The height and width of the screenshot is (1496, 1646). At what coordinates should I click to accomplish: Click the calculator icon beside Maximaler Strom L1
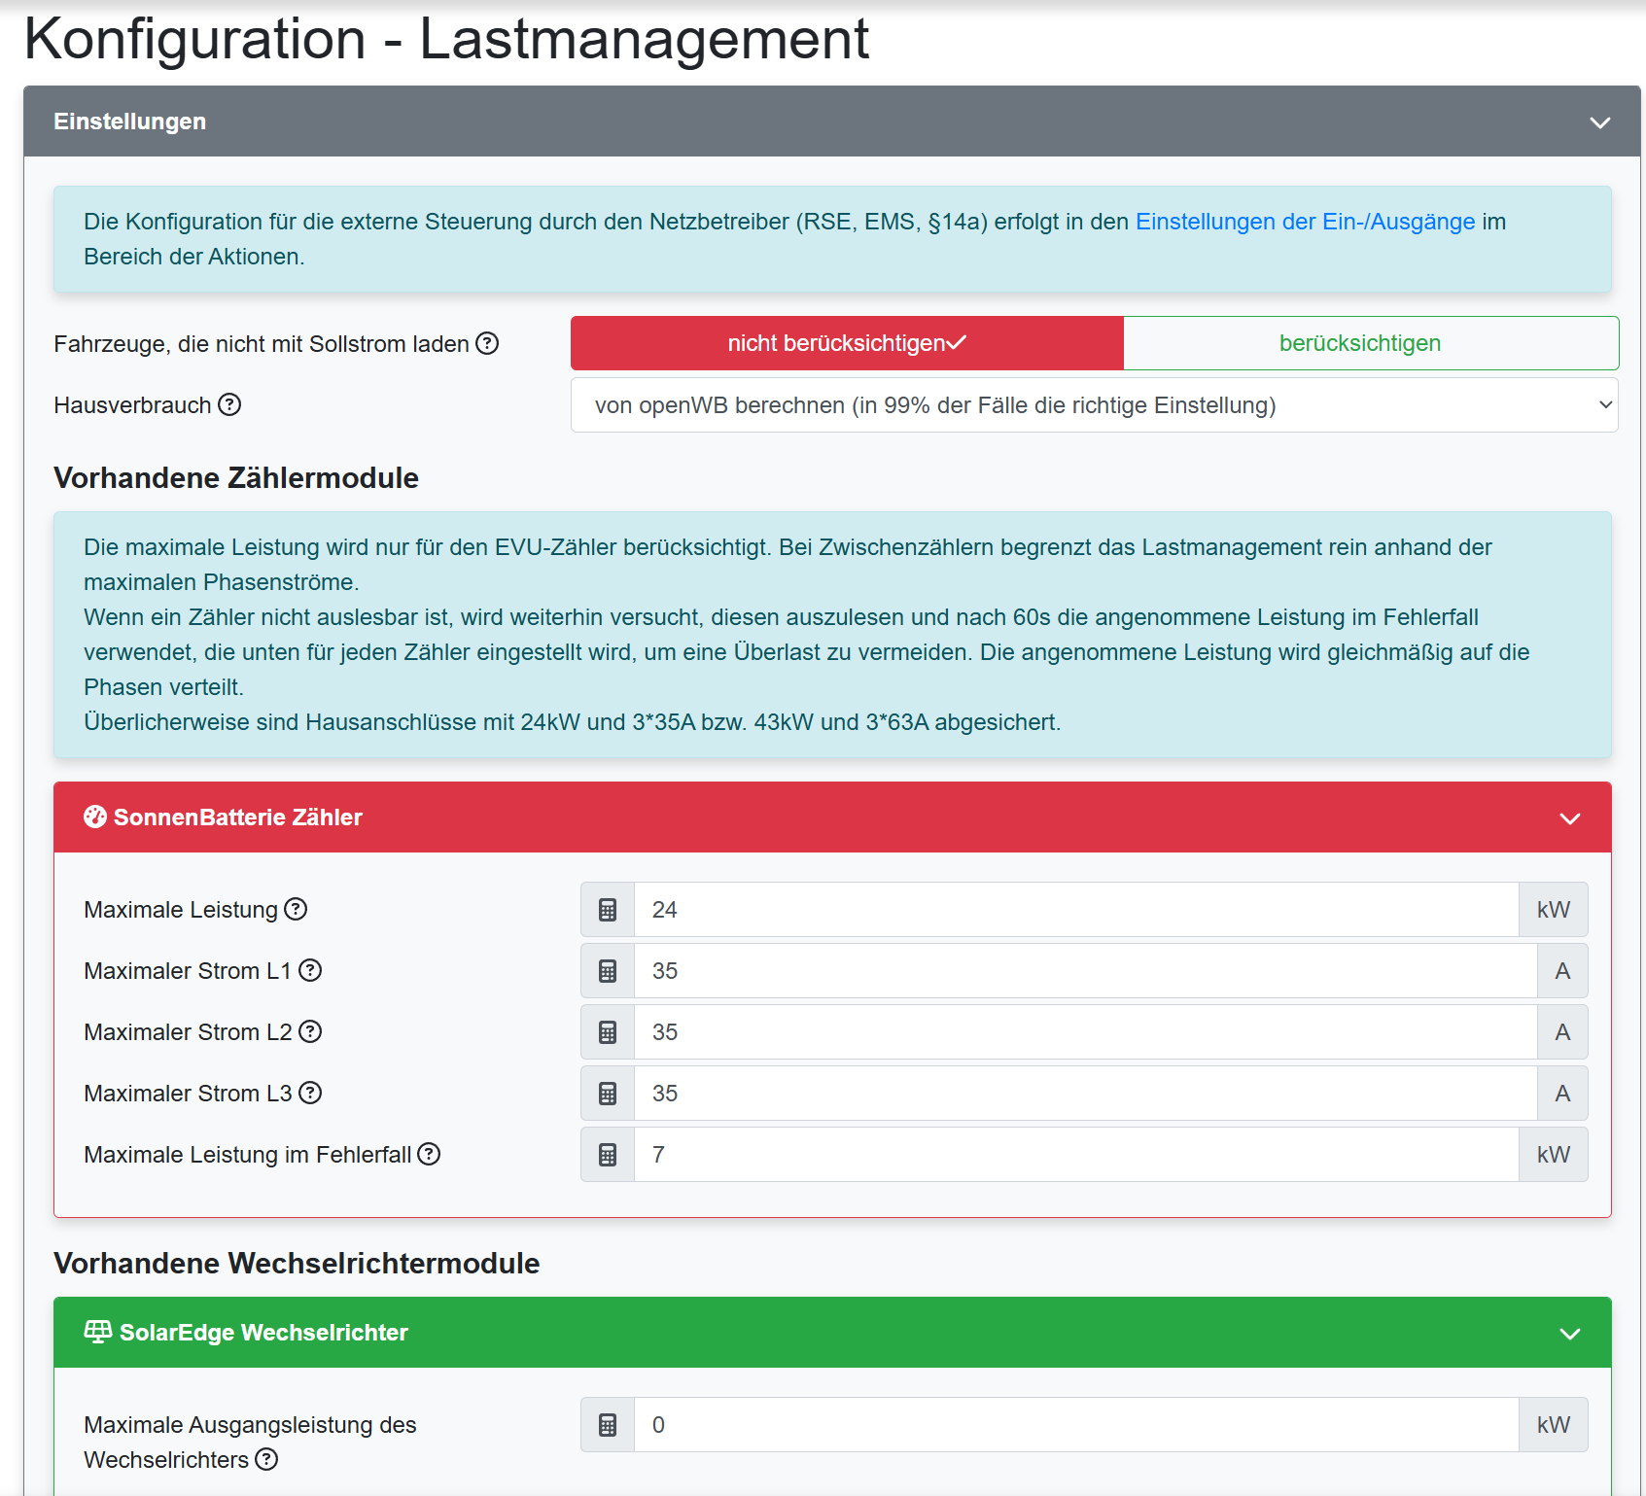click(x=607, y=970)
